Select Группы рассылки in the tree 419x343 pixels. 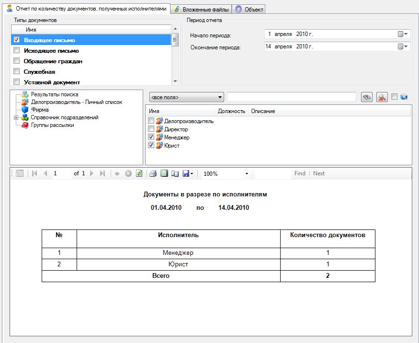tap(52, 125)
